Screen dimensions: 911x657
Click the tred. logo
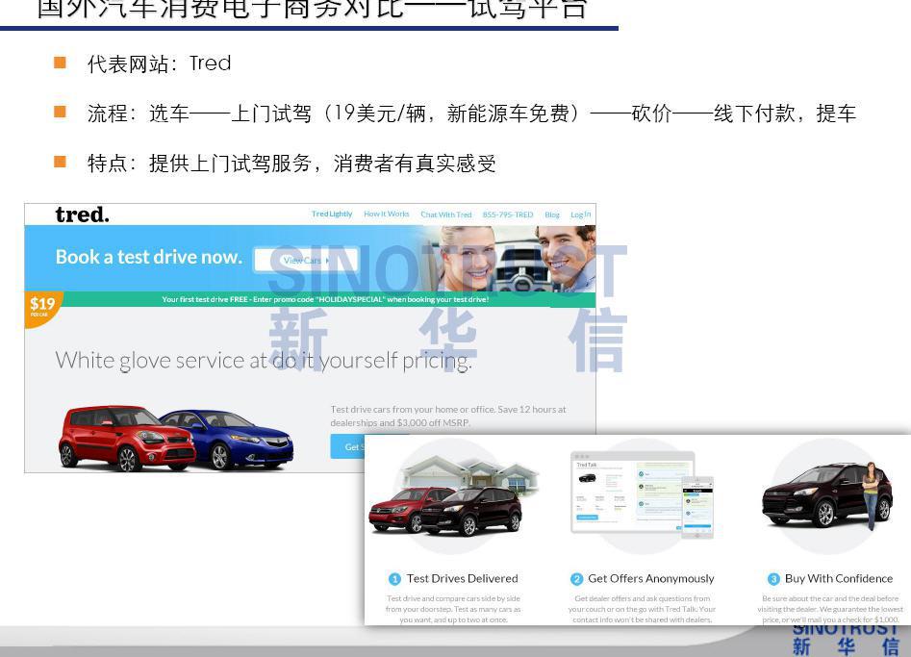point(82,215)
